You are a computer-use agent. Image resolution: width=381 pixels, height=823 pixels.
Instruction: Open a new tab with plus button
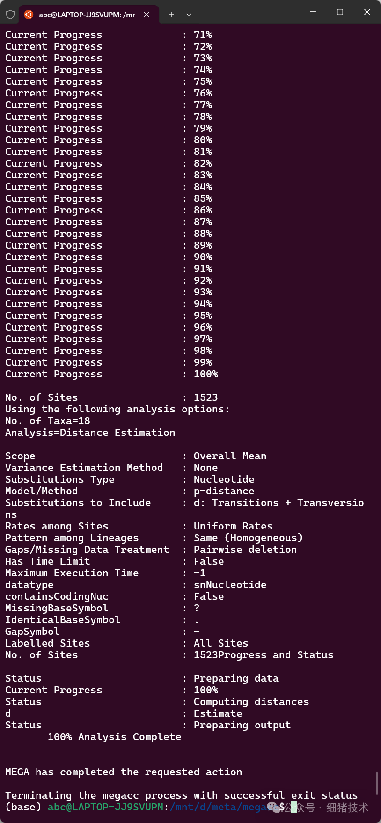171,15
